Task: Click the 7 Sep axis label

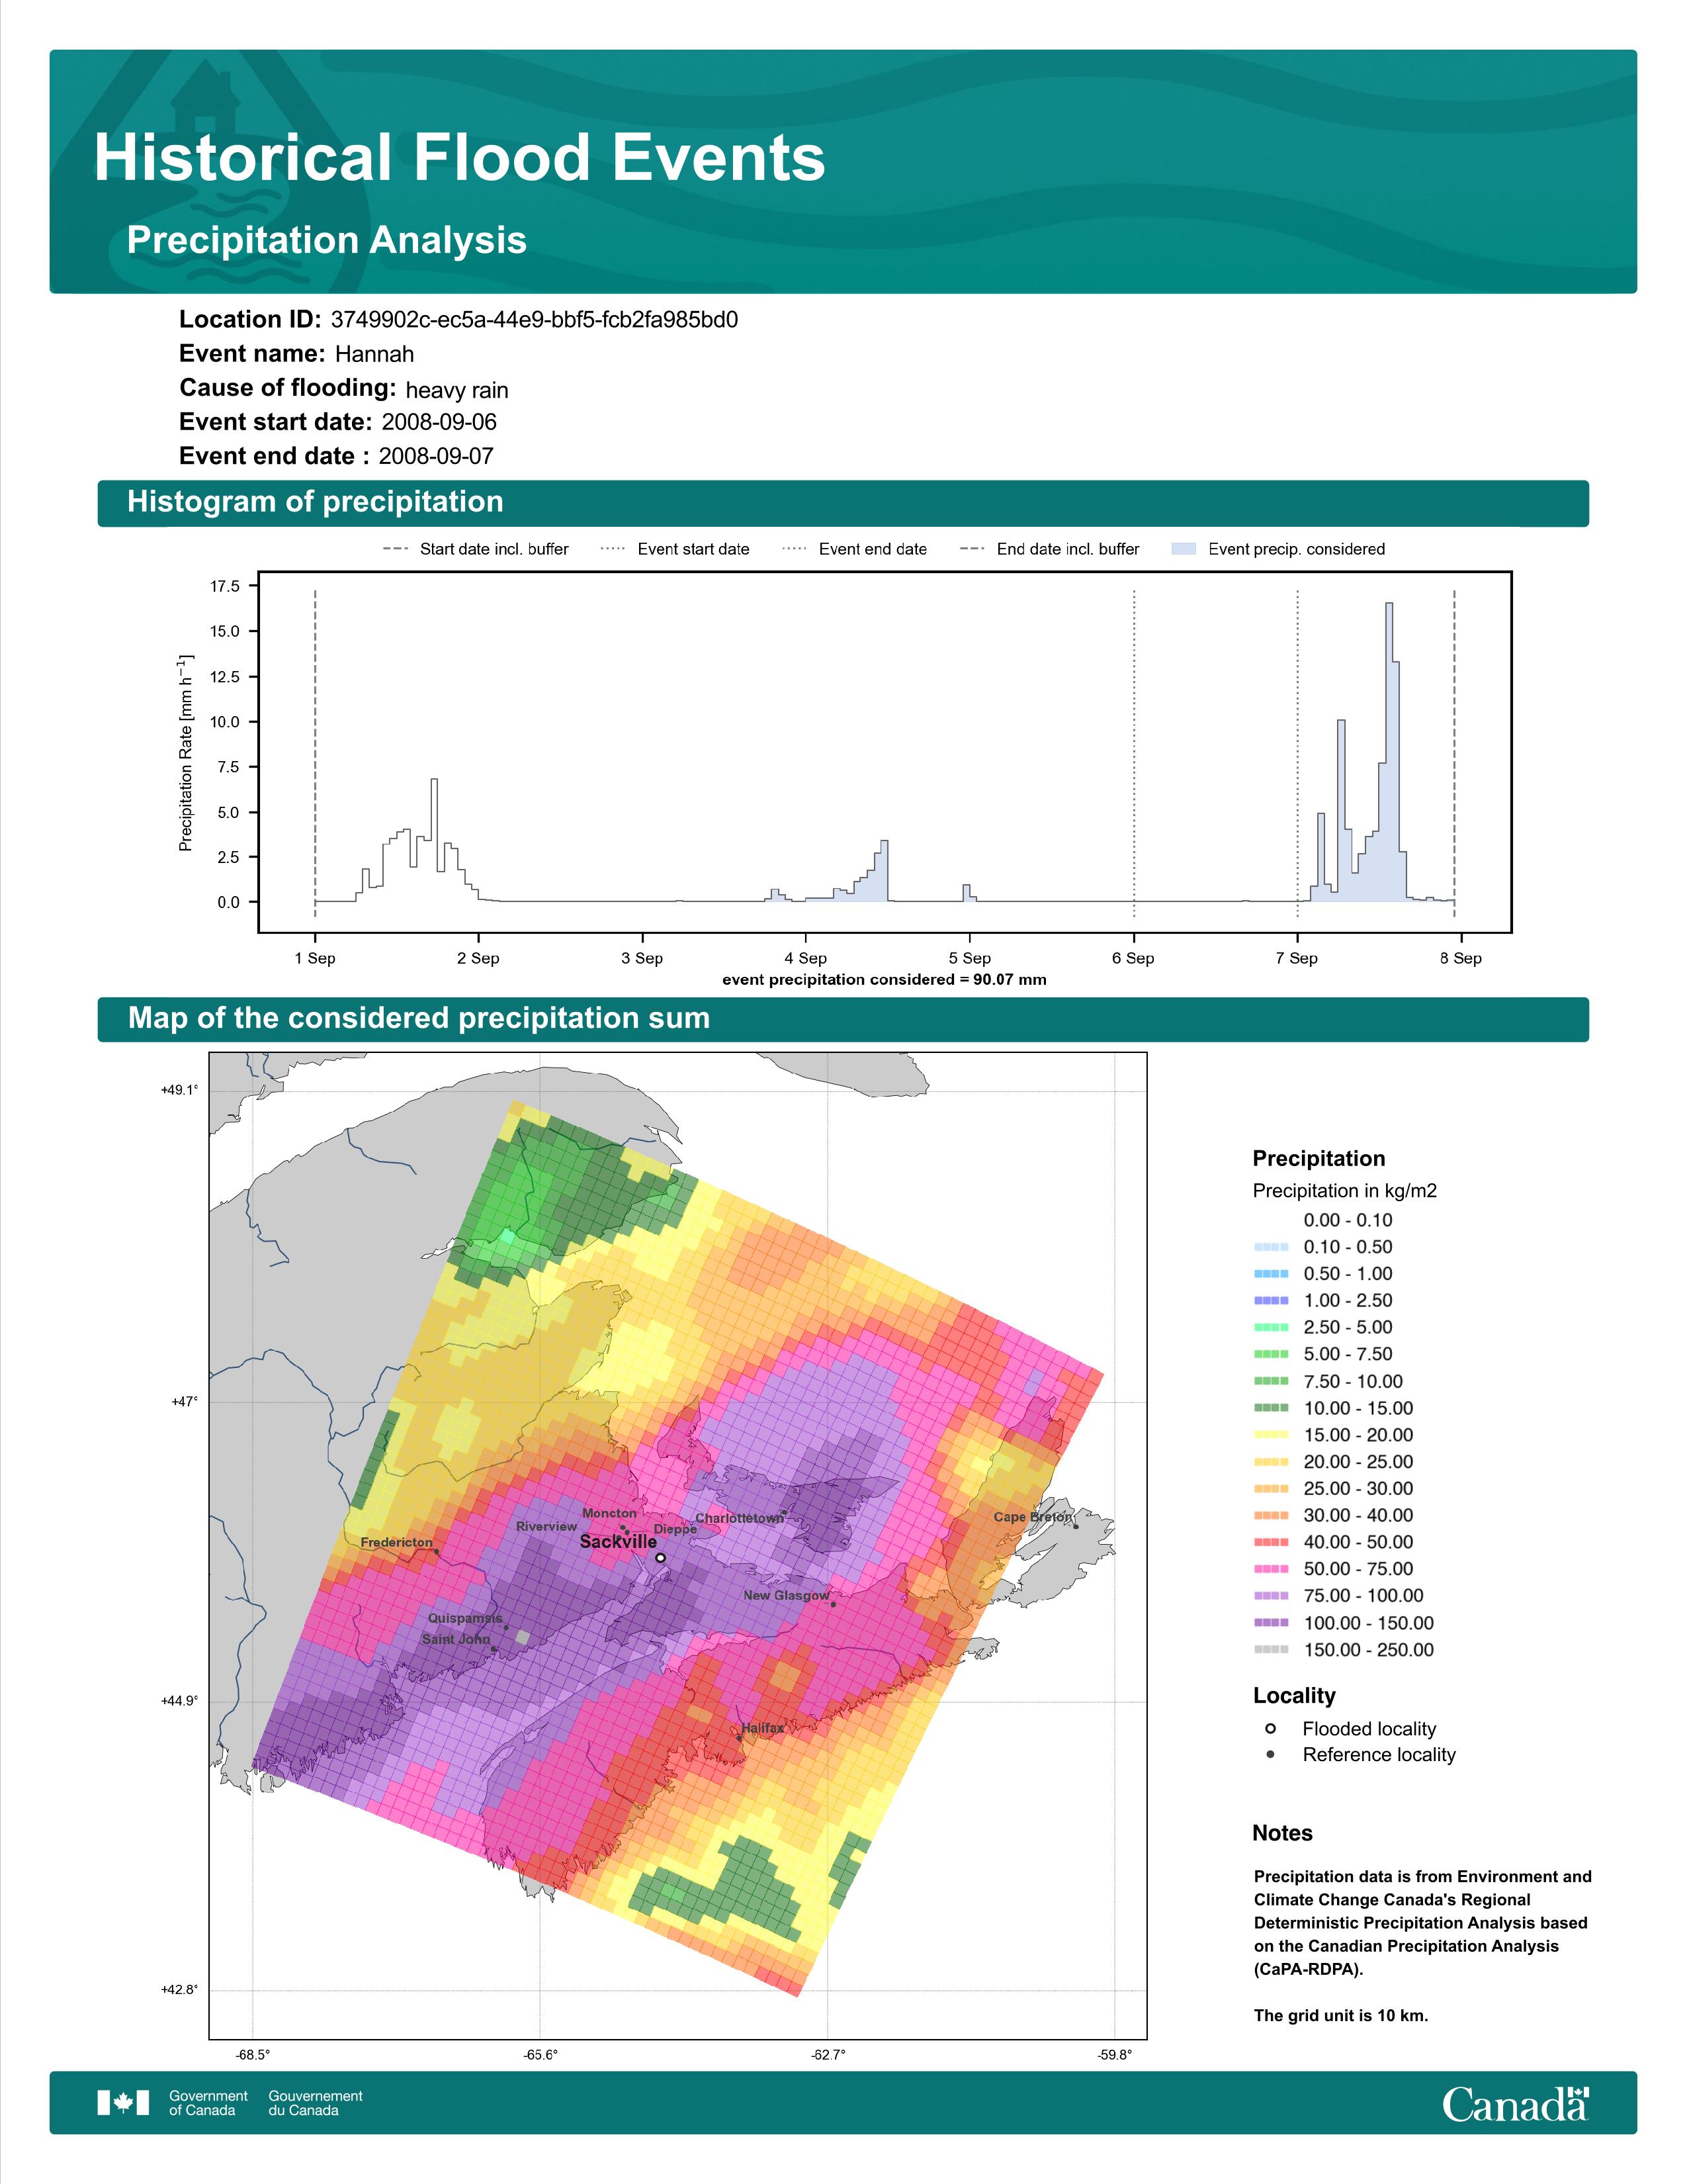Action: click(1296, 958)
